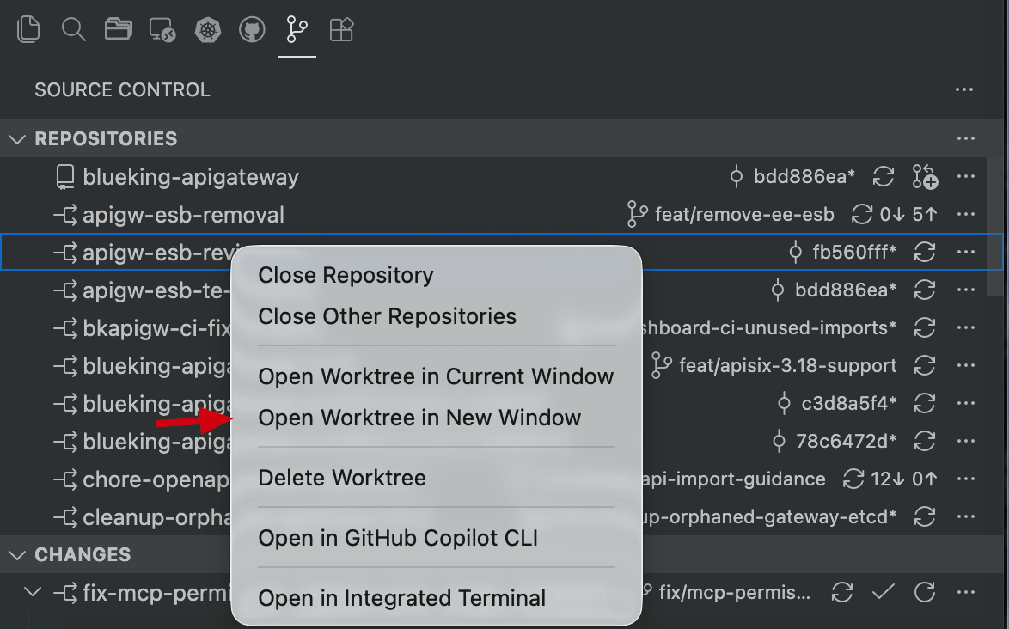Select the blueking-apigateway repository
1009x629 pixels.
coord(191,177)
